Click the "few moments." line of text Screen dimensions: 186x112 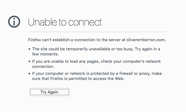pos(44,54)
